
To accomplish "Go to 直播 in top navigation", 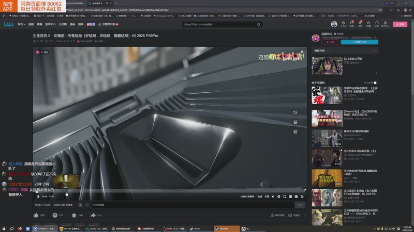I will coord(39,24).
